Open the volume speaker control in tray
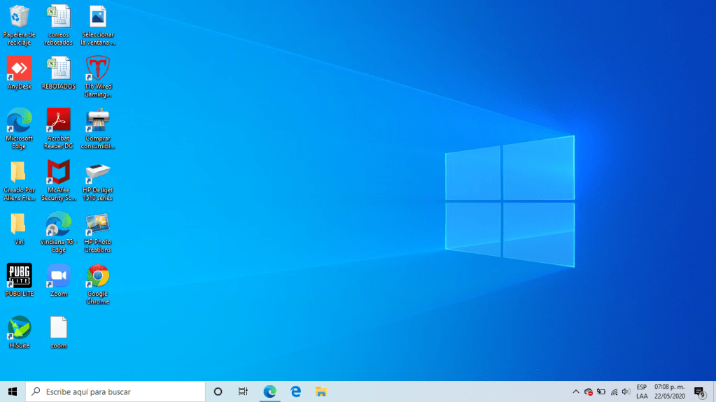The width and height of the screenshot is (716, 402). coord(626,392)
